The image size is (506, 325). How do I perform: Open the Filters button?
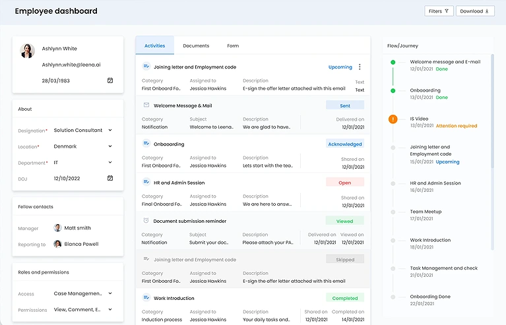tap(439, 11)
